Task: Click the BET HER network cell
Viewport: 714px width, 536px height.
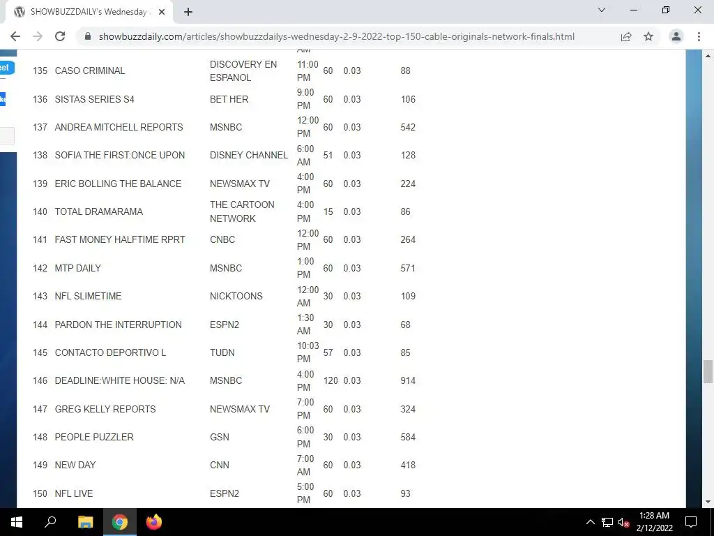Action: [229, 99]
